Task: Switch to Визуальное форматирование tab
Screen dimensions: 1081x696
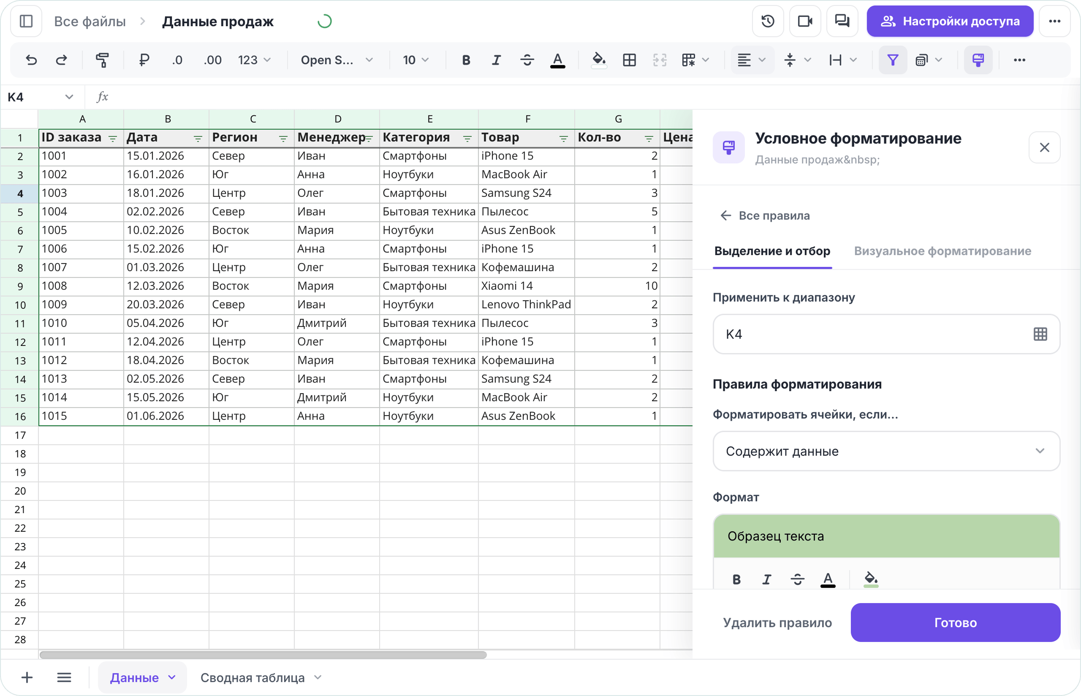Action: [942, 251]
